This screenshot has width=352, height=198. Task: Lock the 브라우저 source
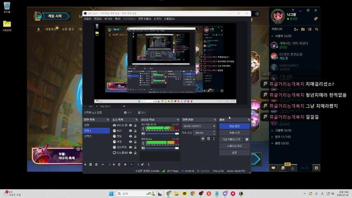coord(135,147)
